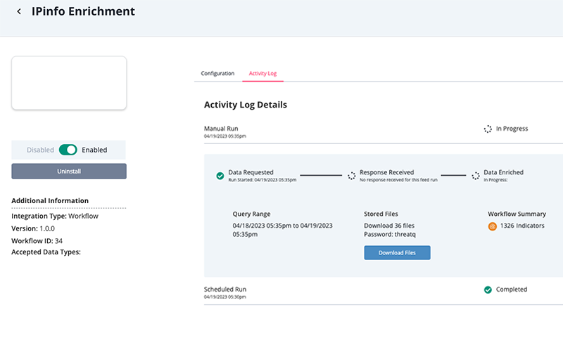The height and width of the screenshot is (343, 563).
Task: Click the 'No response received for this feed run' text
Action: pos(398,180)
